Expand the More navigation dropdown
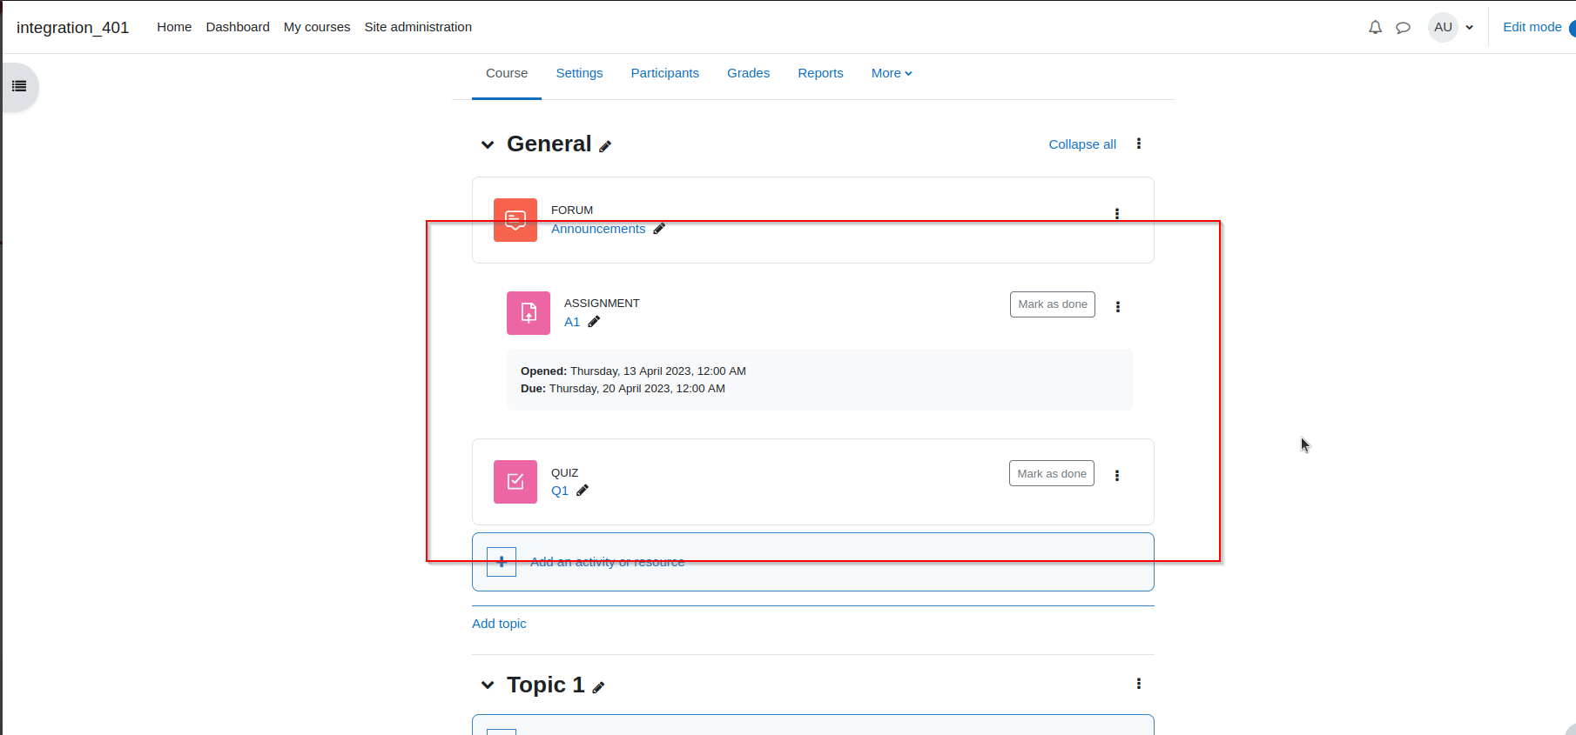 coord(892,73)
